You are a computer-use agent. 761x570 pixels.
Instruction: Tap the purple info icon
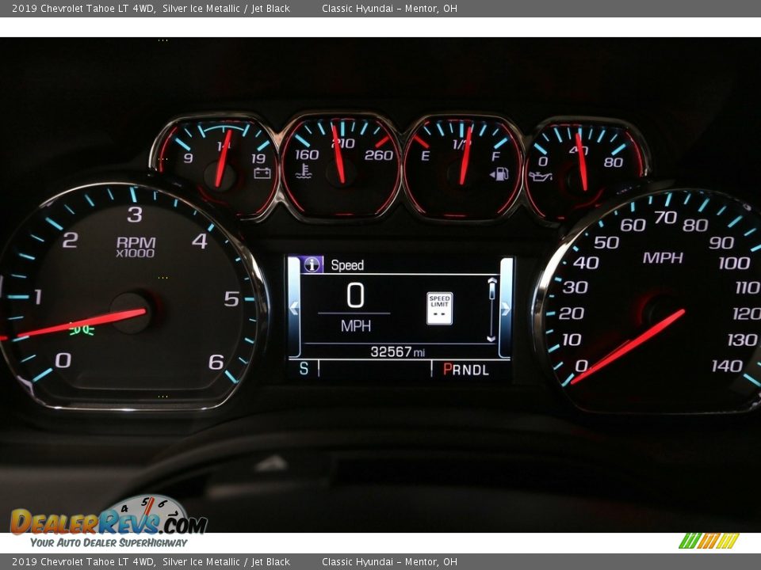coord(312,265)
